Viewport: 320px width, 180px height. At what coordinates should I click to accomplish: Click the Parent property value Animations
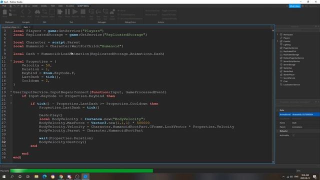tap(297, 127)
